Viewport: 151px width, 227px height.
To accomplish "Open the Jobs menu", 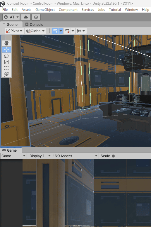I will pyautogui.click(x=101, y=10).
